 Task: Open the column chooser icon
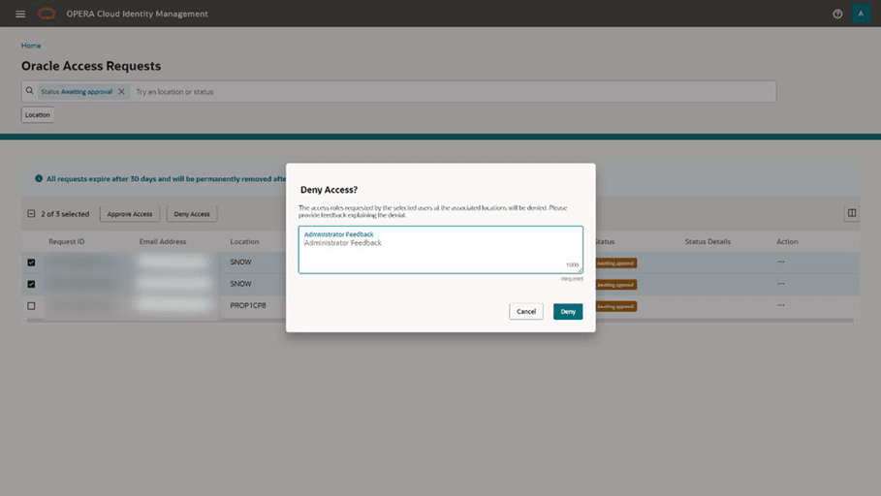(x=851, y=213)
